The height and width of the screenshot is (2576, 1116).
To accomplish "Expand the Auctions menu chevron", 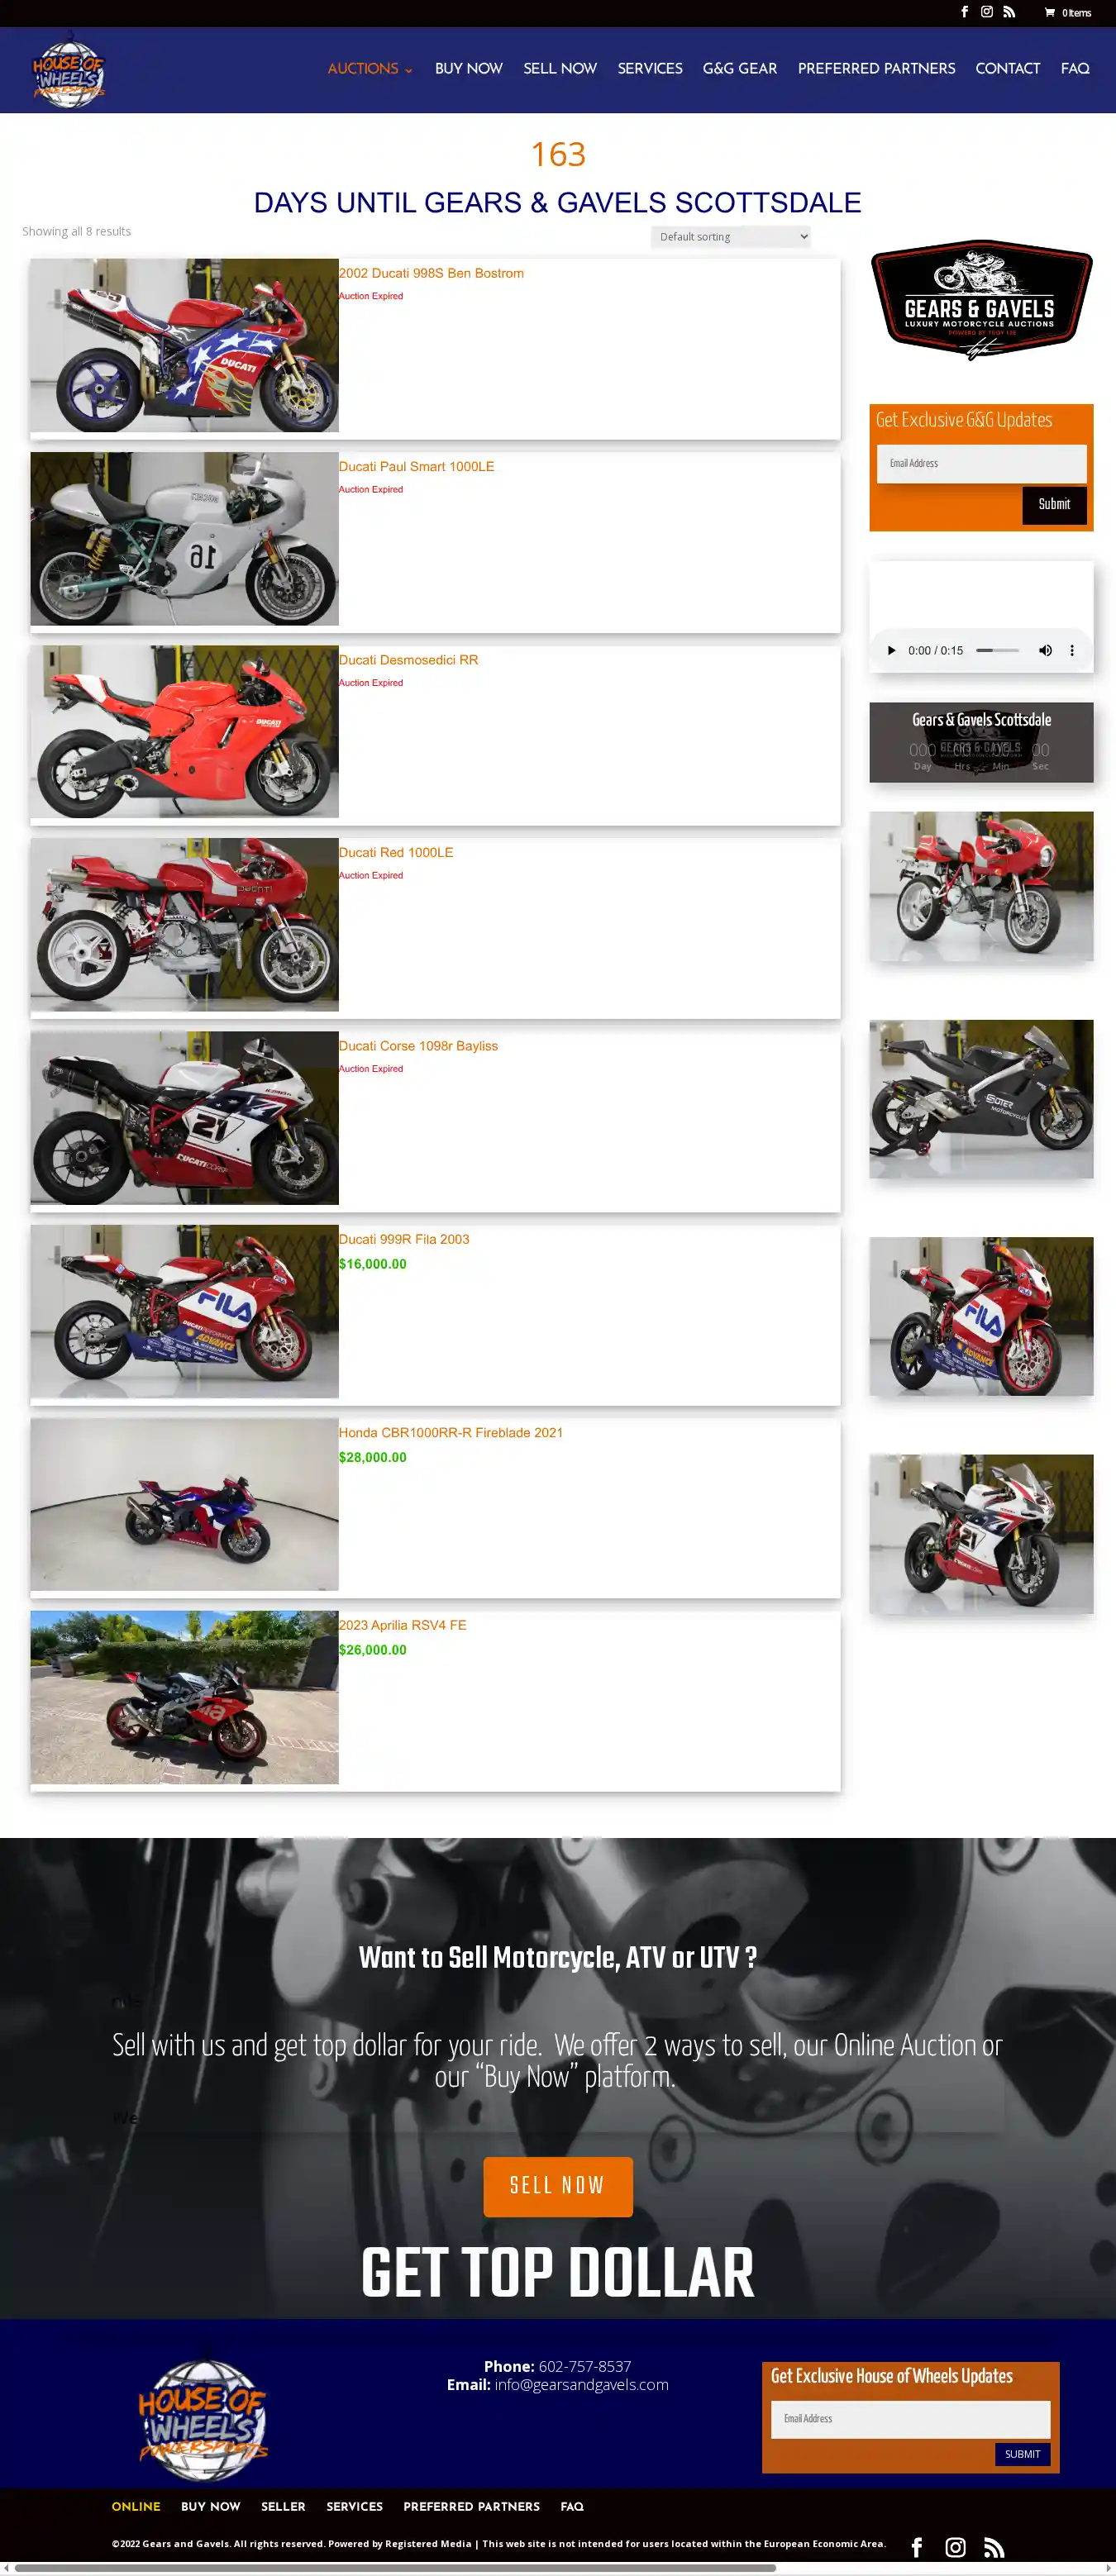I will tap(408, 70).
